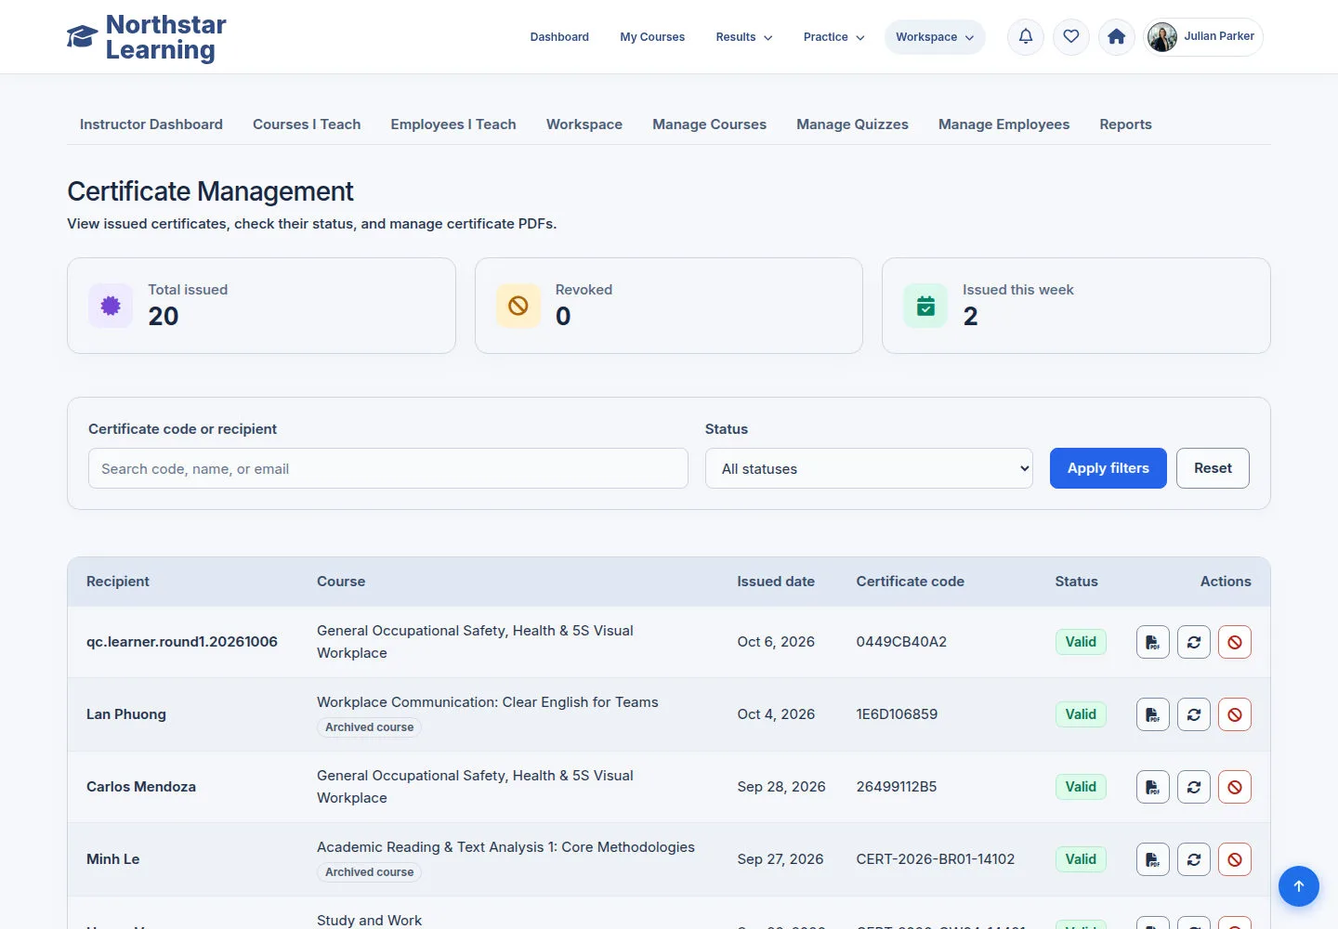Download Lan Phuong's certificate PDF
1338x929 pixels.
pyautogui.click(x=1153, y=714)
